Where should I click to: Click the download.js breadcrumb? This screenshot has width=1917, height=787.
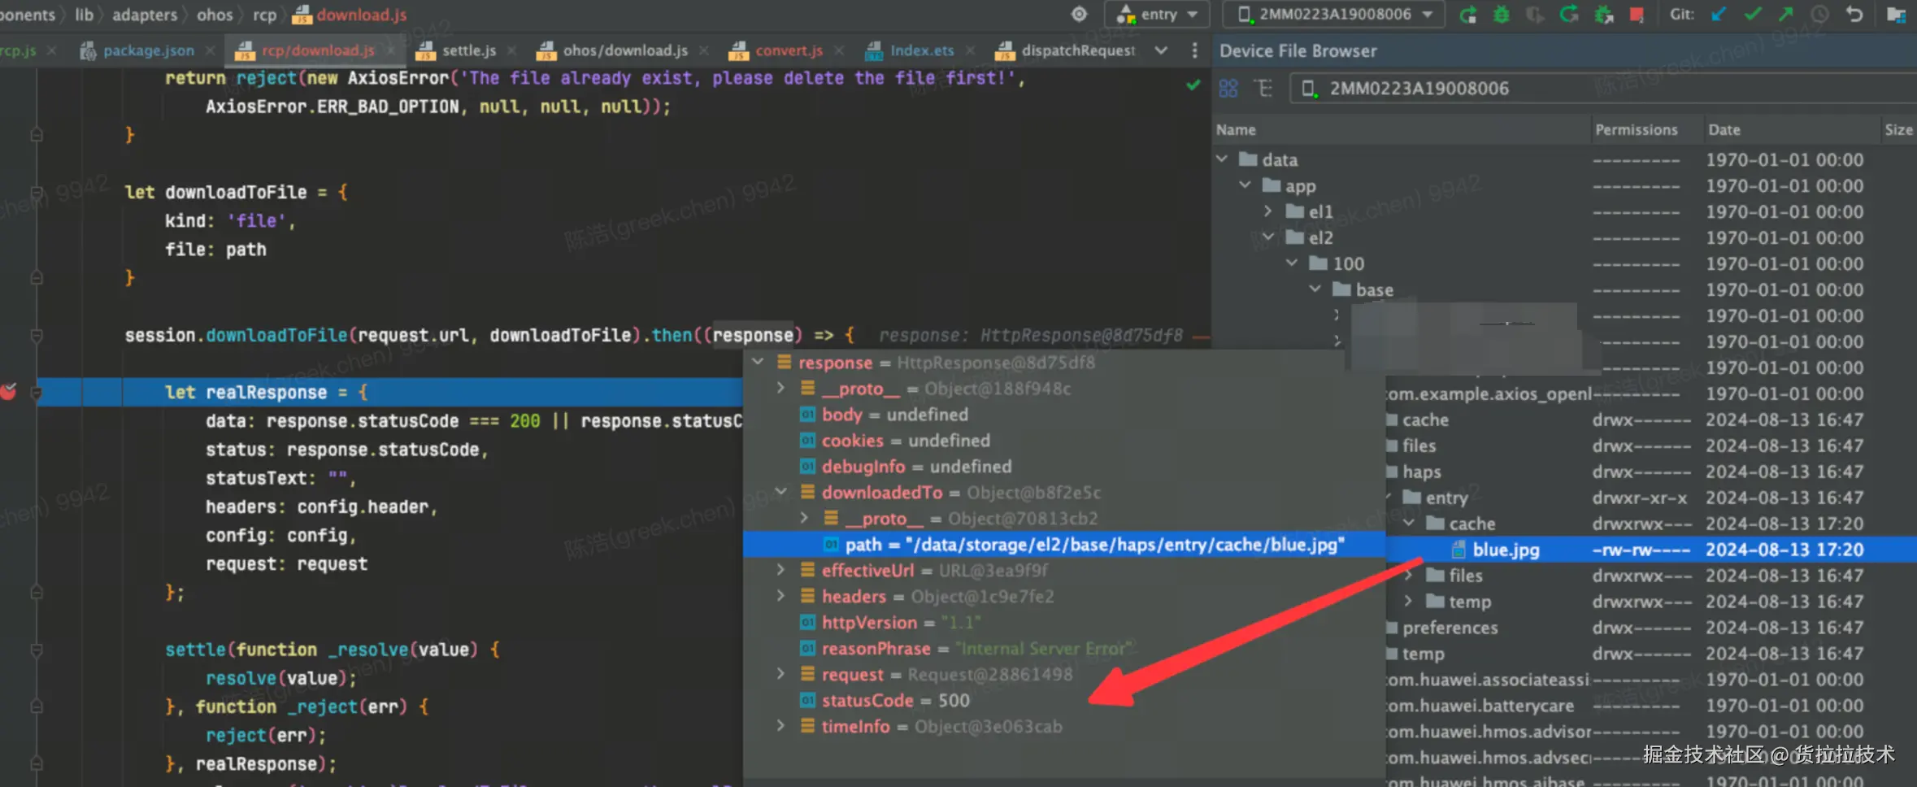tap(350, 15)
